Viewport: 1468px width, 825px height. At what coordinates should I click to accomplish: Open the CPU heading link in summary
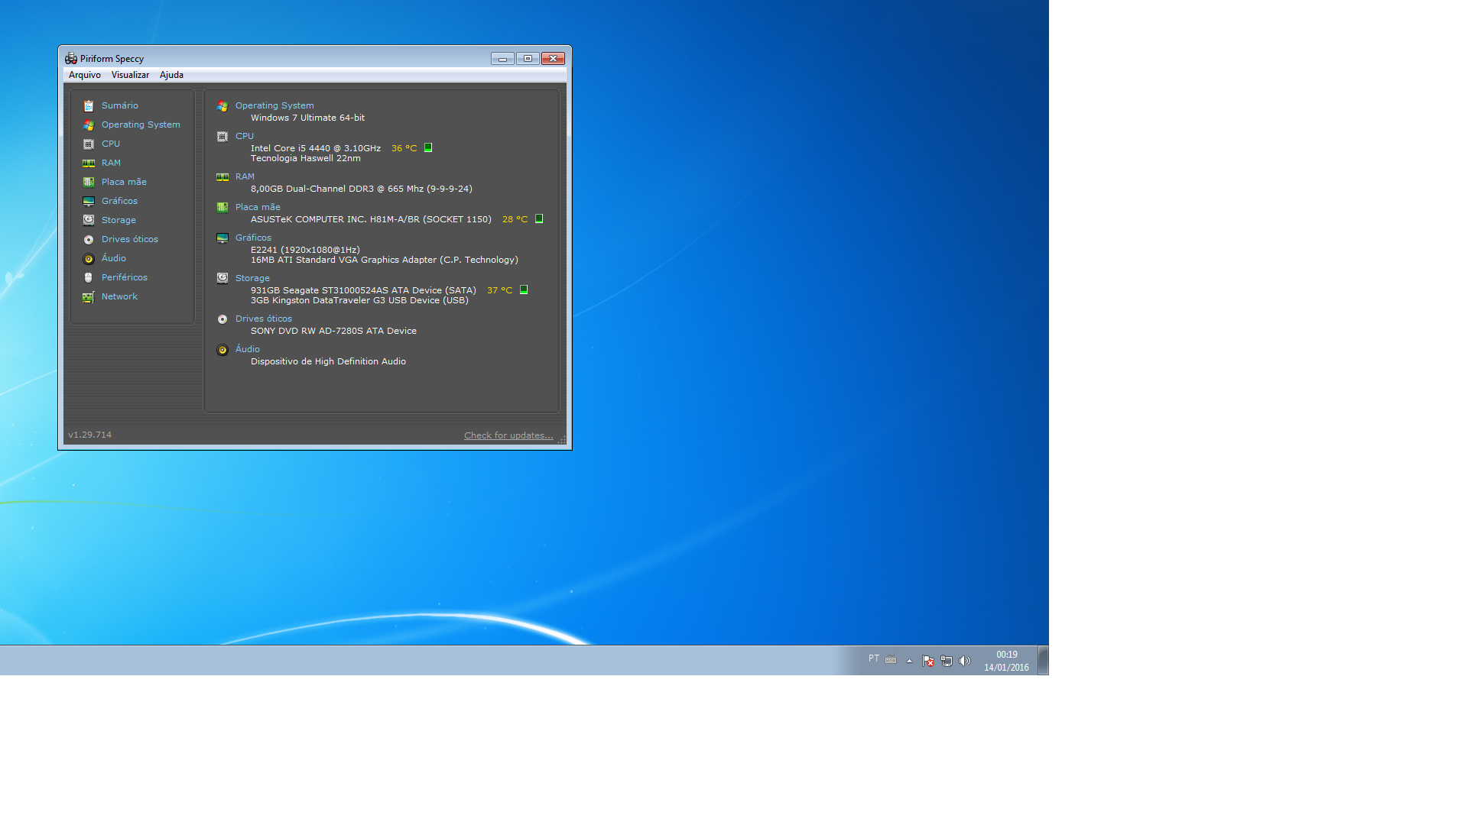[x=245, y=136]
